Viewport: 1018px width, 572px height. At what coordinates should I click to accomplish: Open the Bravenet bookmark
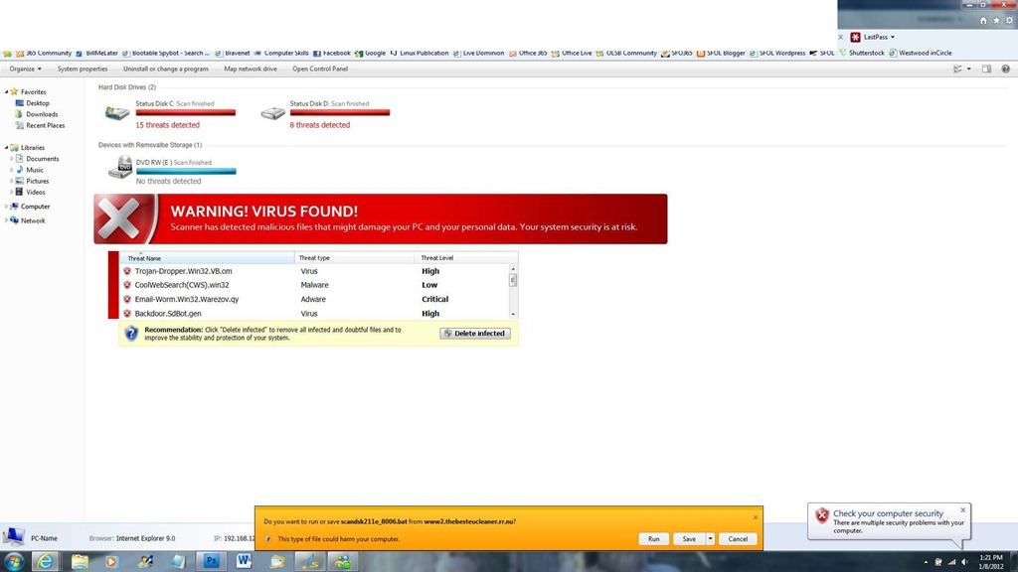point(233,54)
